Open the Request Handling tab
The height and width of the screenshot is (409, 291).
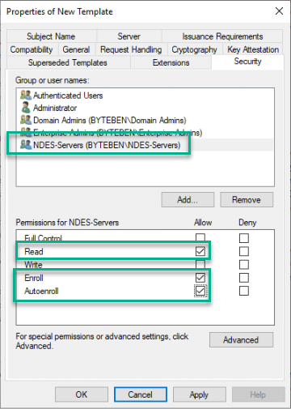coord(131,49)
